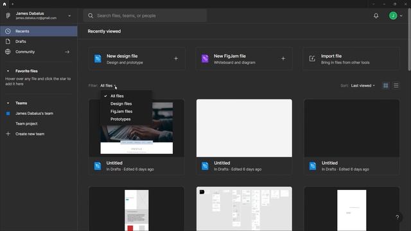Click the vertical scrollbar

coord(409,39)
